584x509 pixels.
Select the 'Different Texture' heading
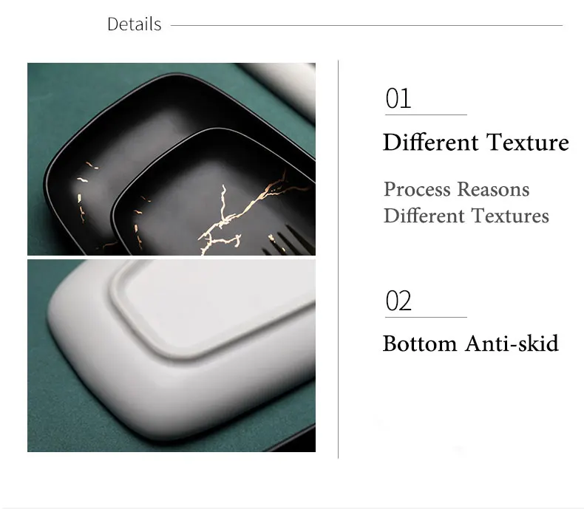pos(475,142)
